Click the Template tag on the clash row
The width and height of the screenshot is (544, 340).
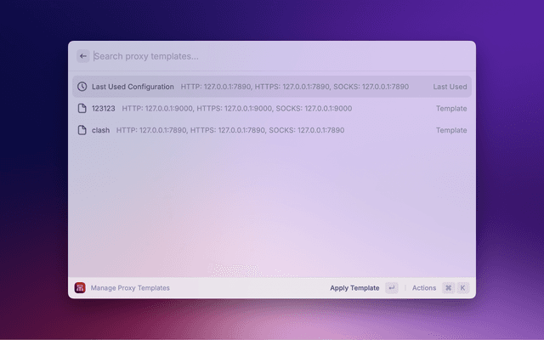point(451,130)
